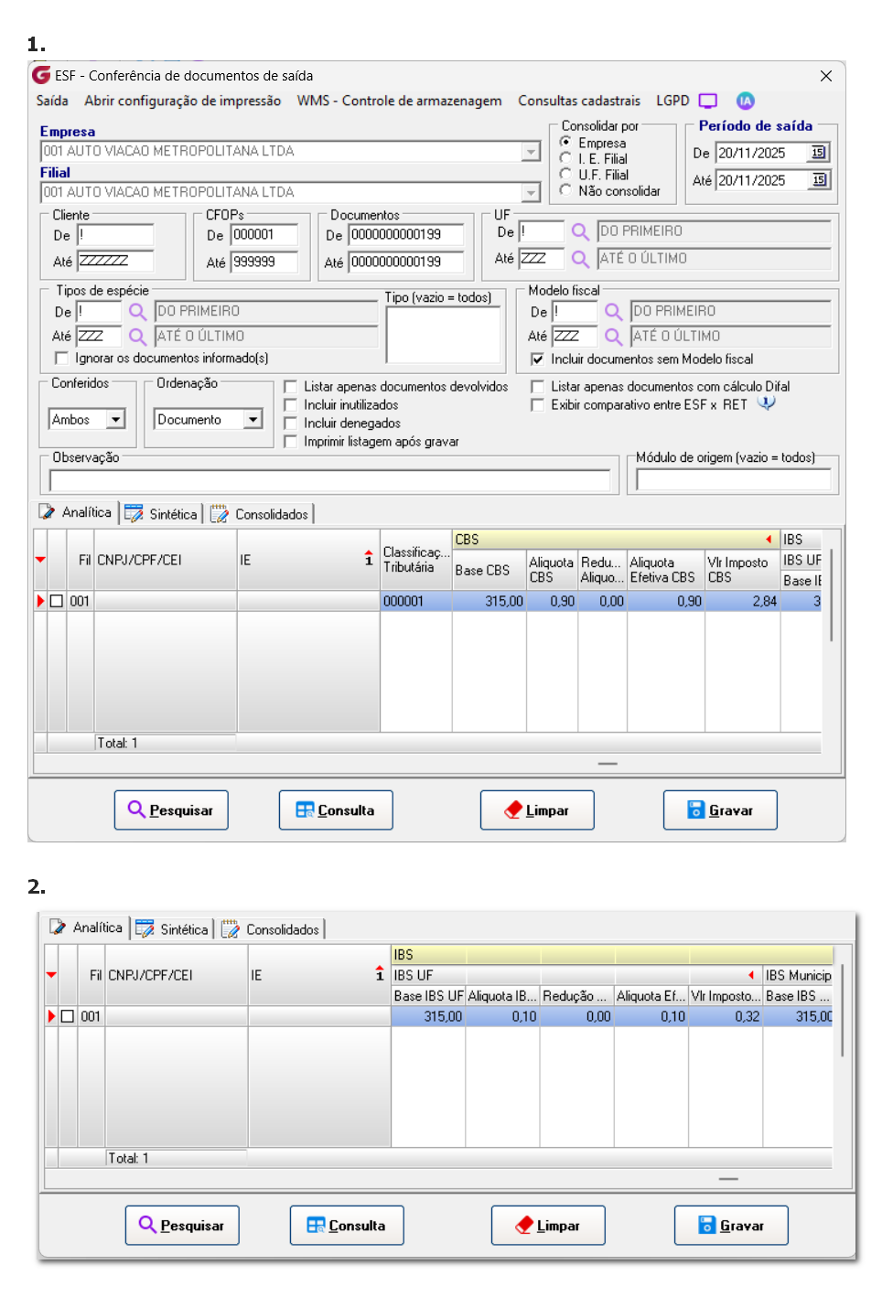Open 'Abrir configuração de impressão' menu

click(182, 101)
